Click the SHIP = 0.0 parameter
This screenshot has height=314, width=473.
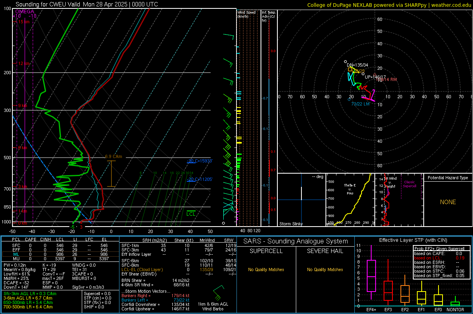(x=94, y=307)
